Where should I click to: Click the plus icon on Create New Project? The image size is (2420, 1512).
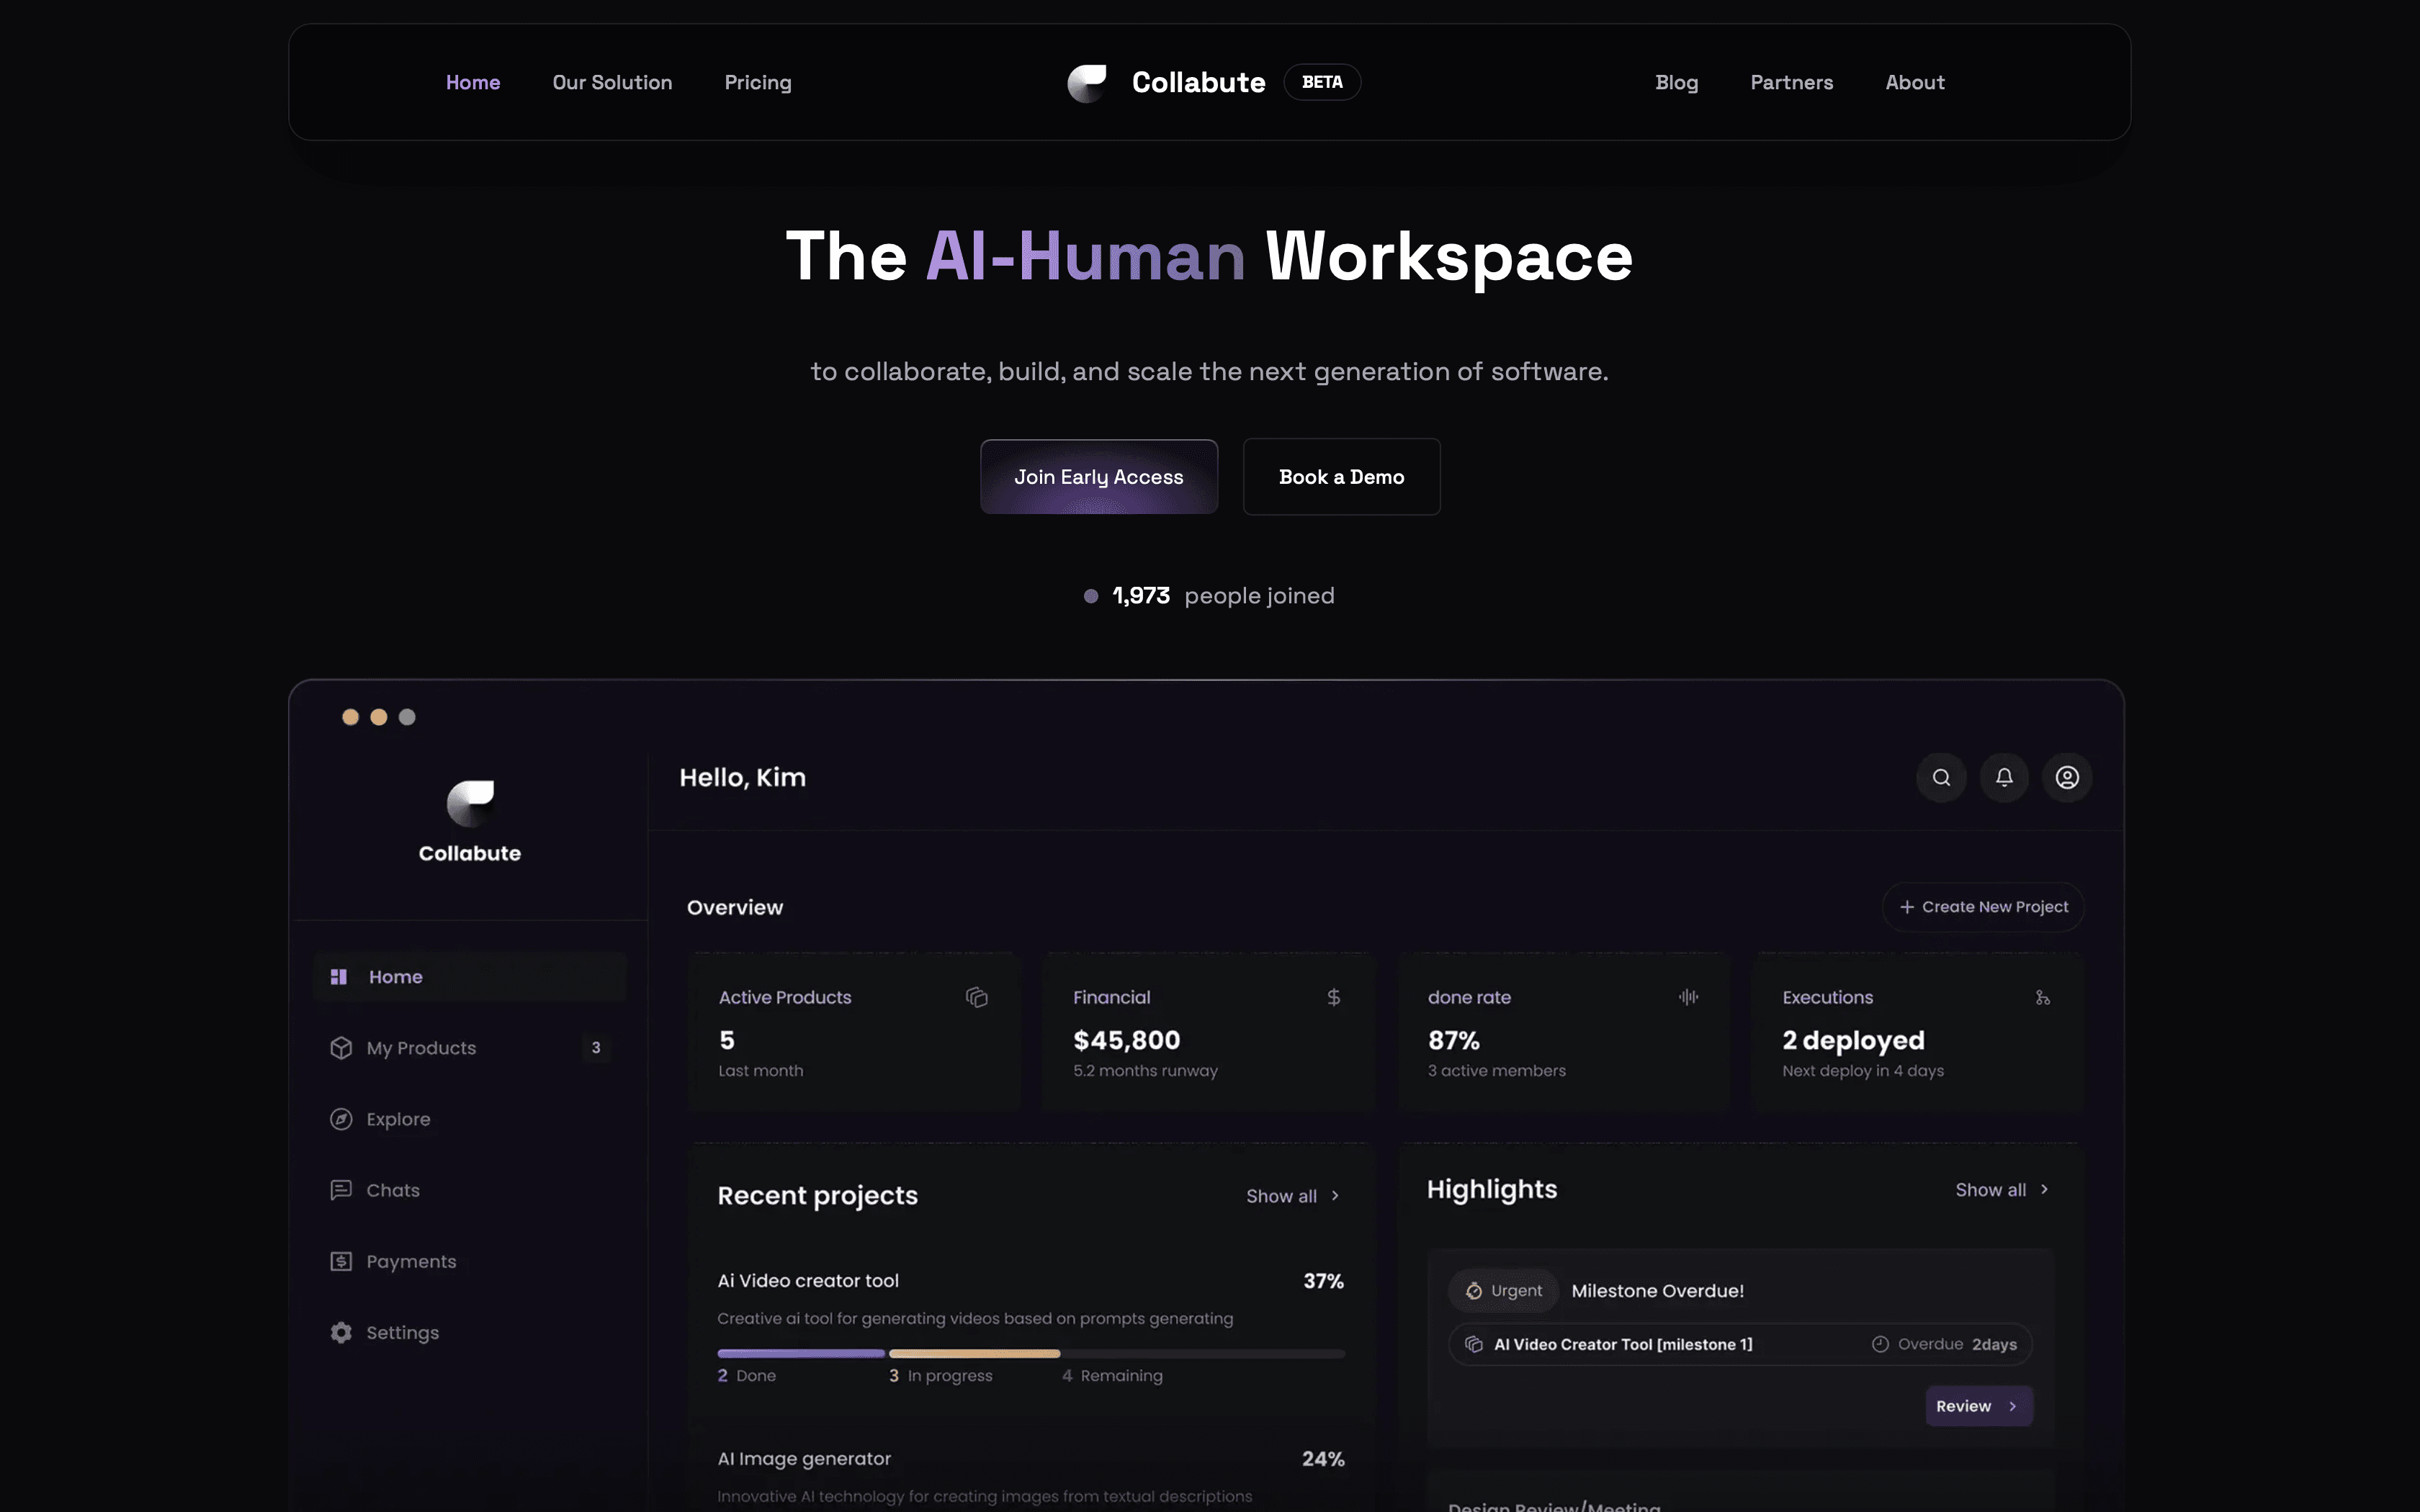click(1907, 907)
